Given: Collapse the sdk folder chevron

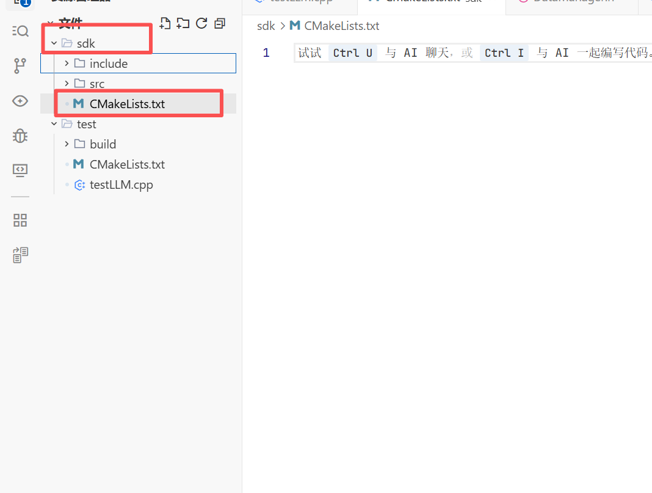Looking at the screenshot, I should 54,43.
